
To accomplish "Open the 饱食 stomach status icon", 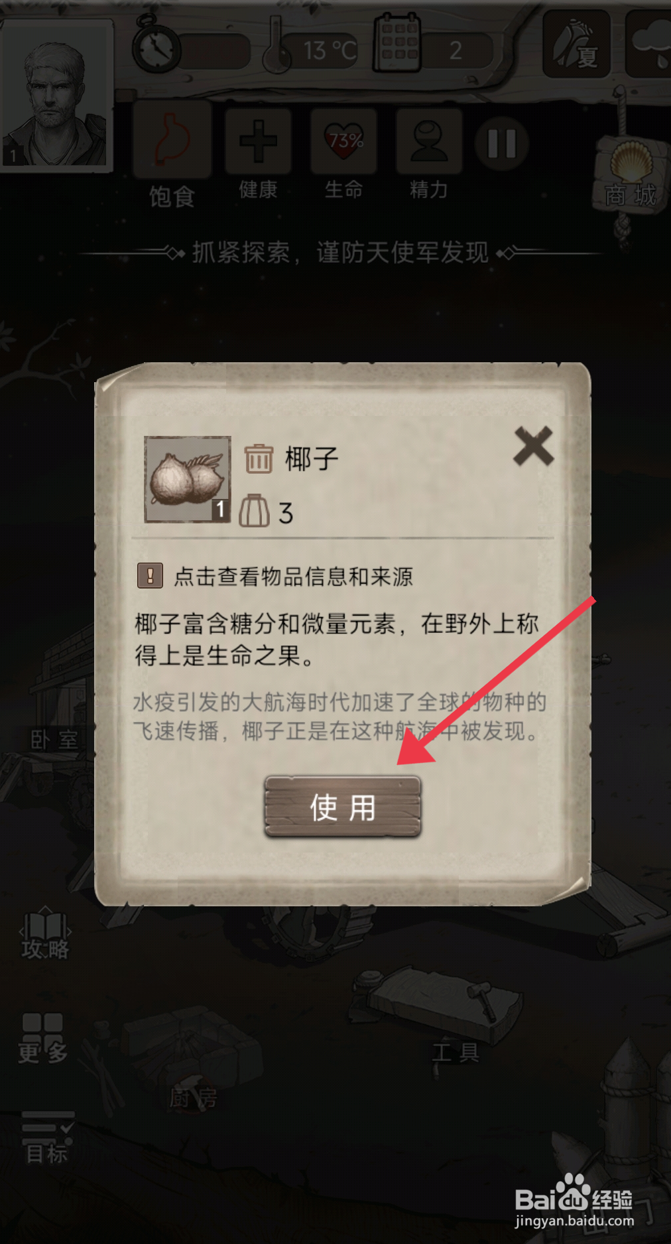I will tap(172, 141).
